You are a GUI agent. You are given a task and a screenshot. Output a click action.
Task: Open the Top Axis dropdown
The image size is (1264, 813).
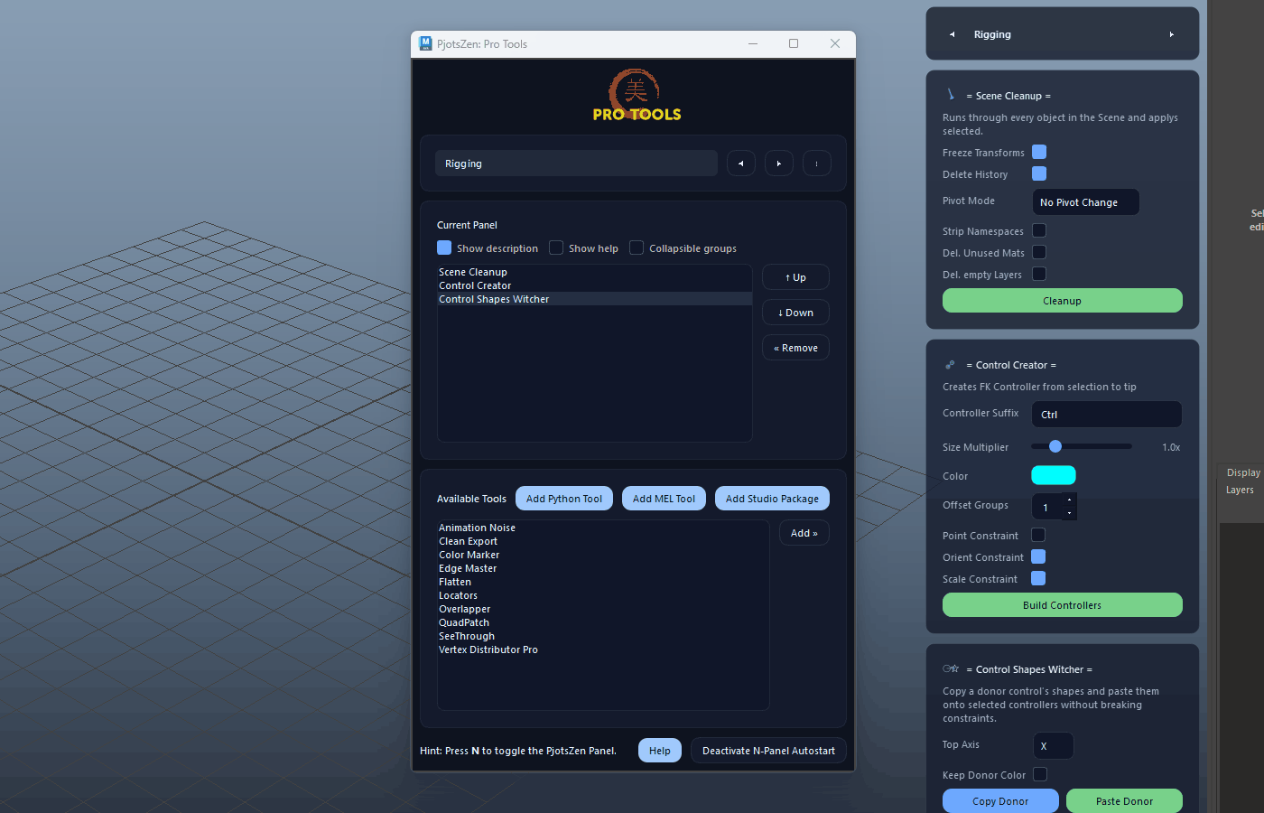[1053, 746]
